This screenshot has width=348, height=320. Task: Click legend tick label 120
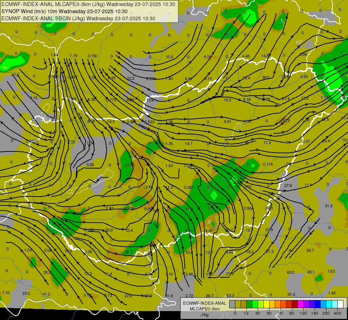click(303, 313)
